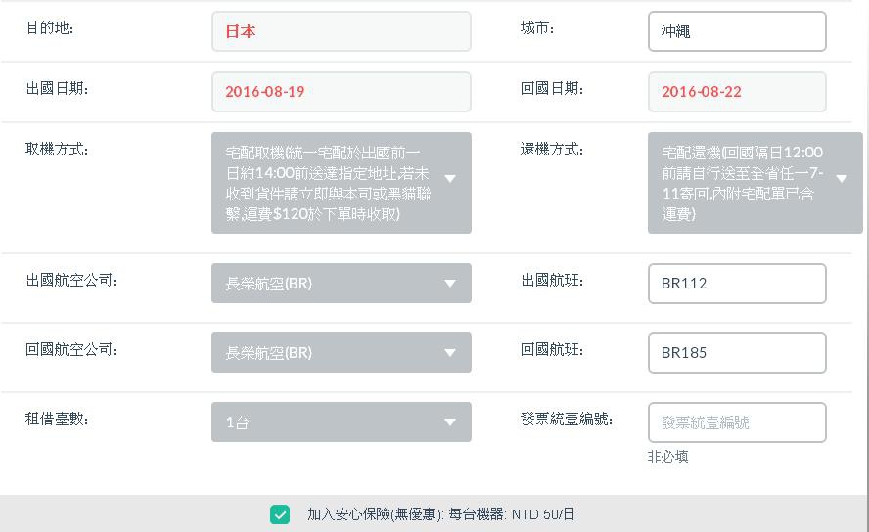
Task: Open the 回國航空公司 airline dropdown
Action: tap(342, 353)
